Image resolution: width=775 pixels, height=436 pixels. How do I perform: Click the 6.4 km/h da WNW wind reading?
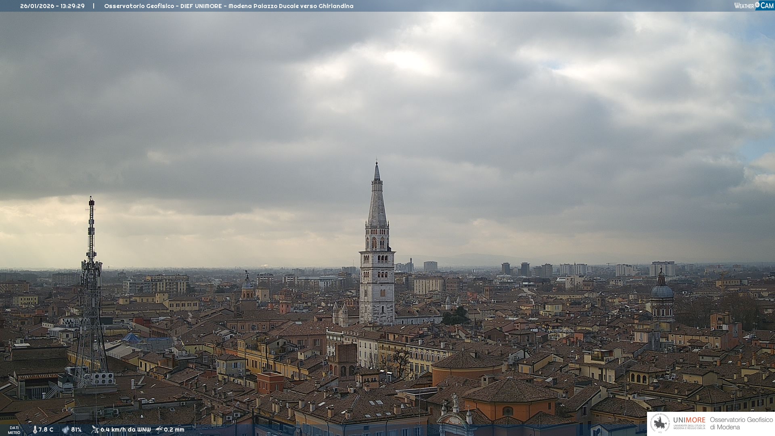pos(126,430)
